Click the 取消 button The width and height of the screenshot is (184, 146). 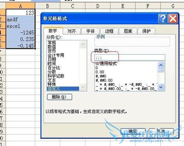161,132
